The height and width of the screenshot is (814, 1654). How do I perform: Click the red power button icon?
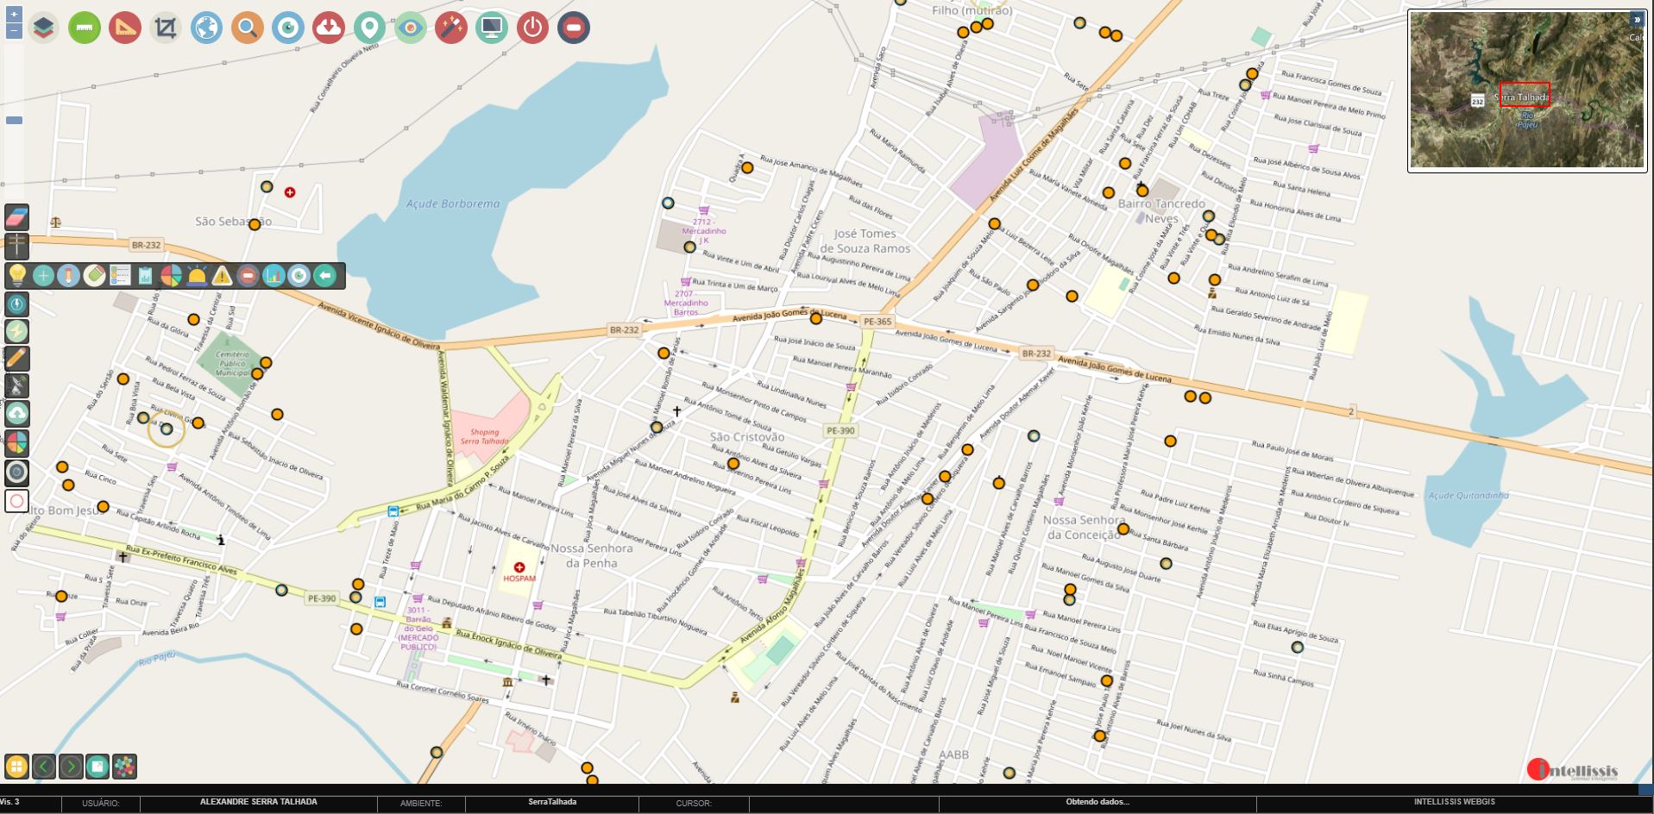(x=532, y=28)
